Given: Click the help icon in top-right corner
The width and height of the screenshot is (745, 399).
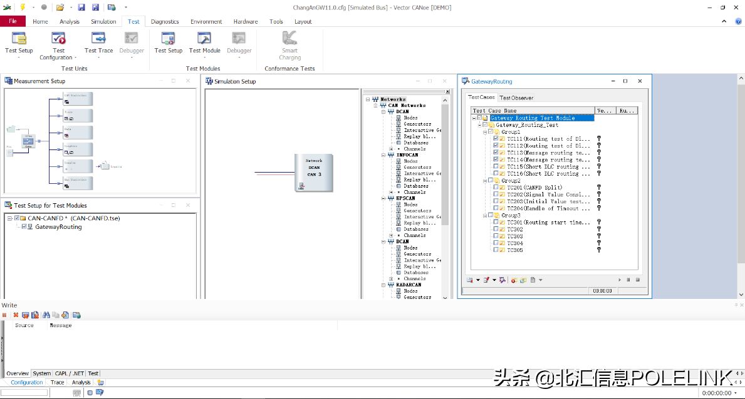Looking at the screenshot, I should (738, 21).
